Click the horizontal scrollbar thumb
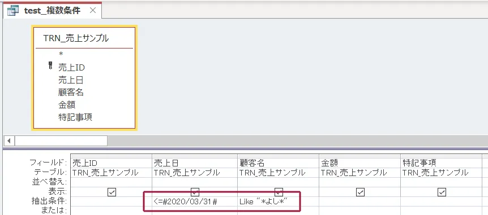Viewport: 488px width, 215px height. (x=61, y=141)
